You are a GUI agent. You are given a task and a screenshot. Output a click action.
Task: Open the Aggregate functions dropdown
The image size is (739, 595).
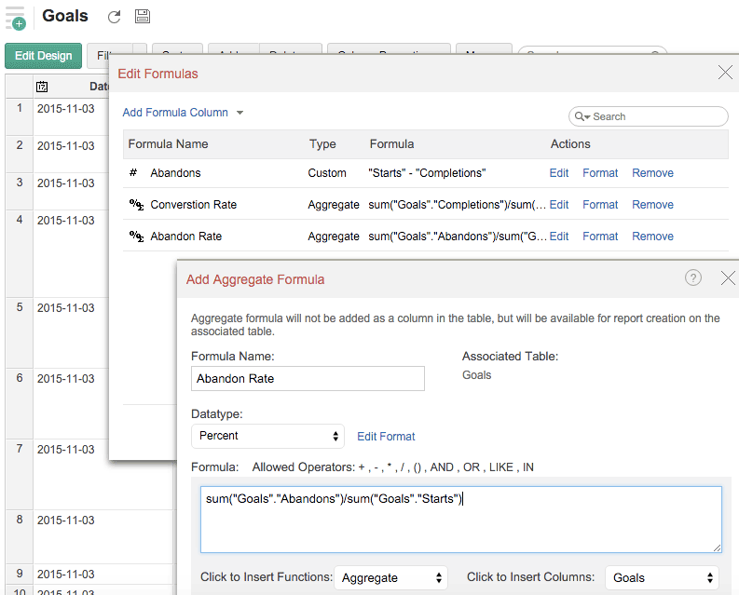390,577
